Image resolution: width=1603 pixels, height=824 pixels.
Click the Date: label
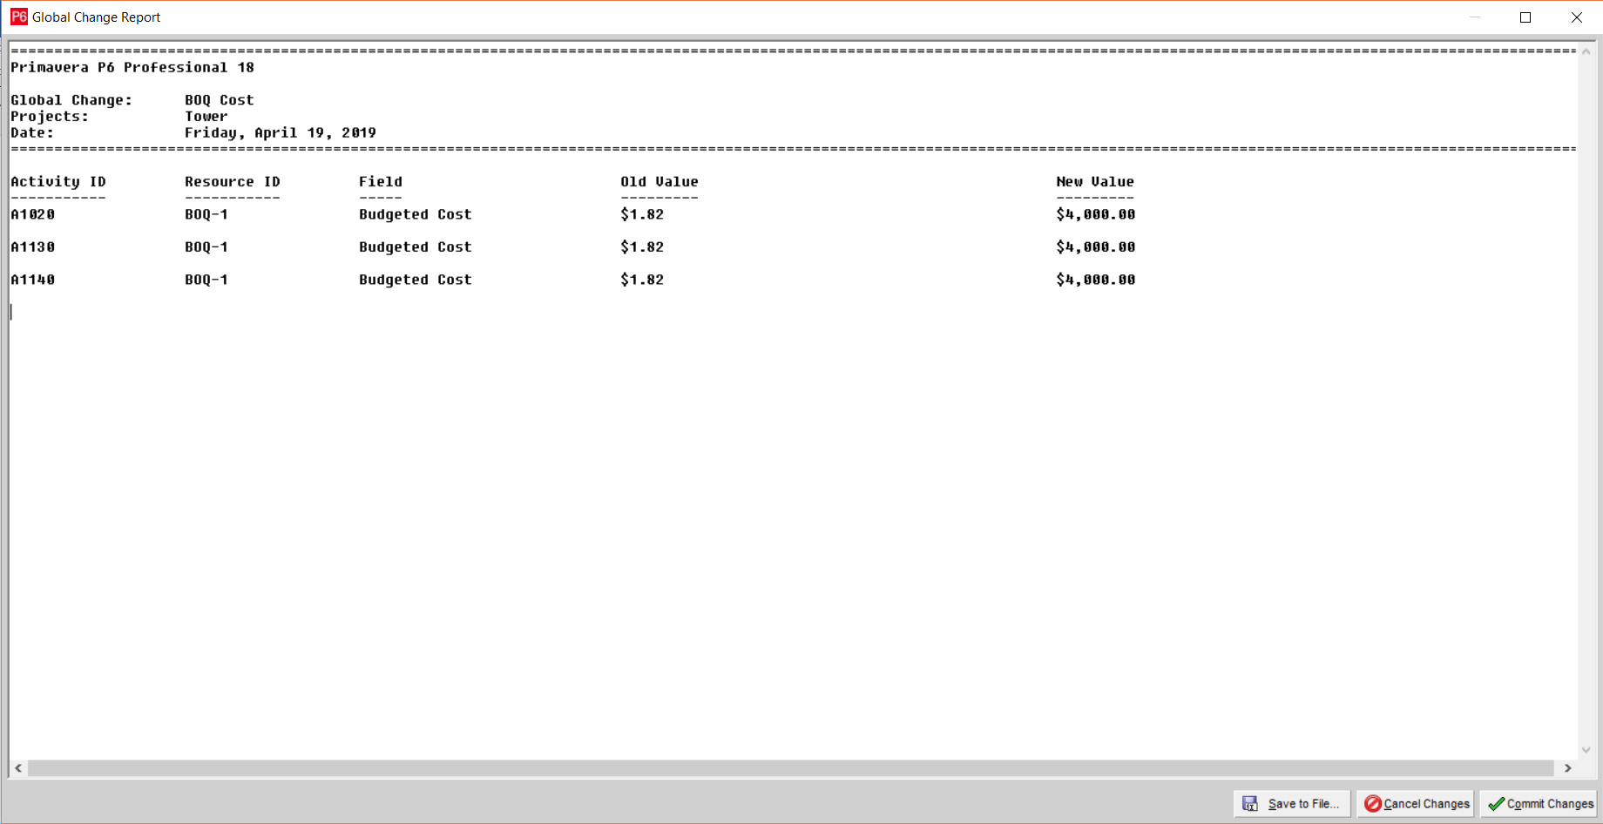point(32,133)
